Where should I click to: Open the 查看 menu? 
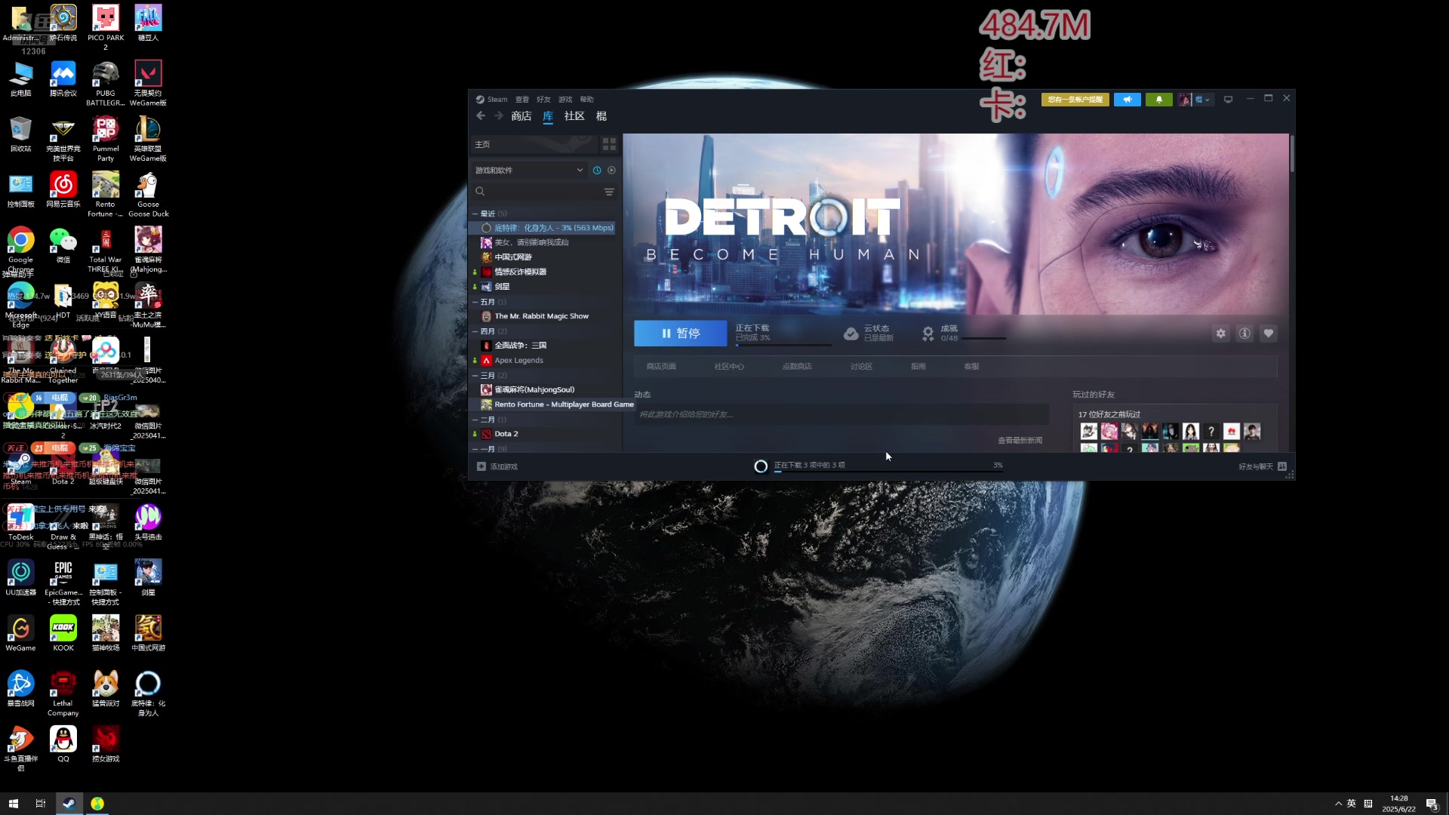point(522,100)
